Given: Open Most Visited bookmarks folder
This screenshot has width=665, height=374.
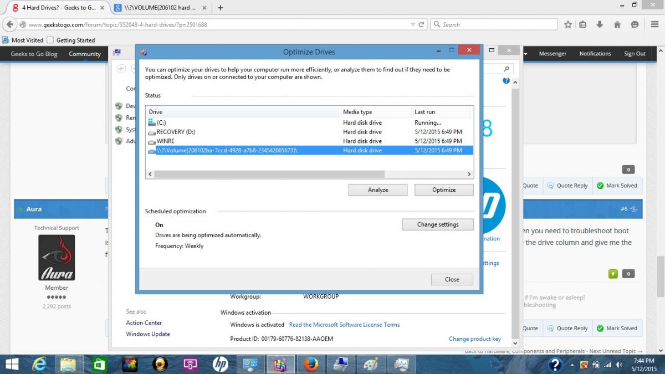Looking at the screenshot, I should pyautogui.click(x=22, y=40).
